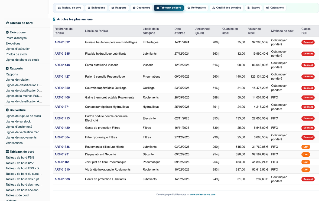The width and height of the screenshot is (325, 201).
Task: Open Poste d'analyse in the sidebar
Action: coord(16,38)
